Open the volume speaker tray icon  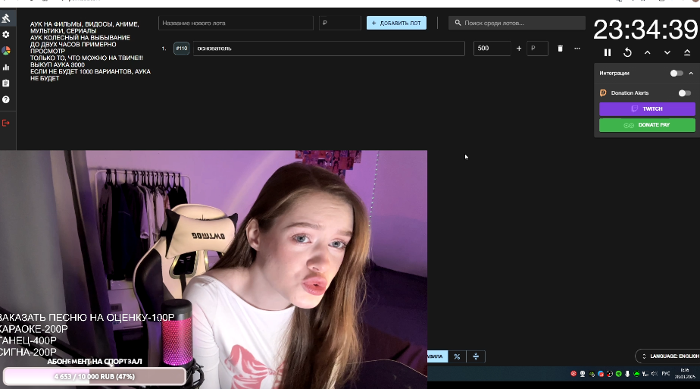[655, 373]
